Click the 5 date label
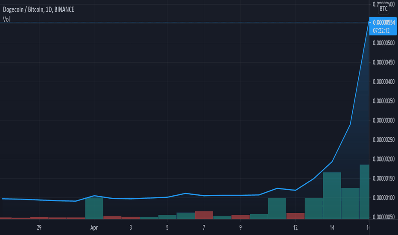398x235 pixels. 167,227
